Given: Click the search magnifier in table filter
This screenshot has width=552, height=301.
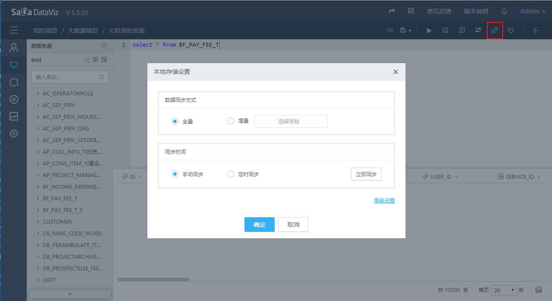Looking at the screenshot, I should pyautogui.click(x=102, y=77).
